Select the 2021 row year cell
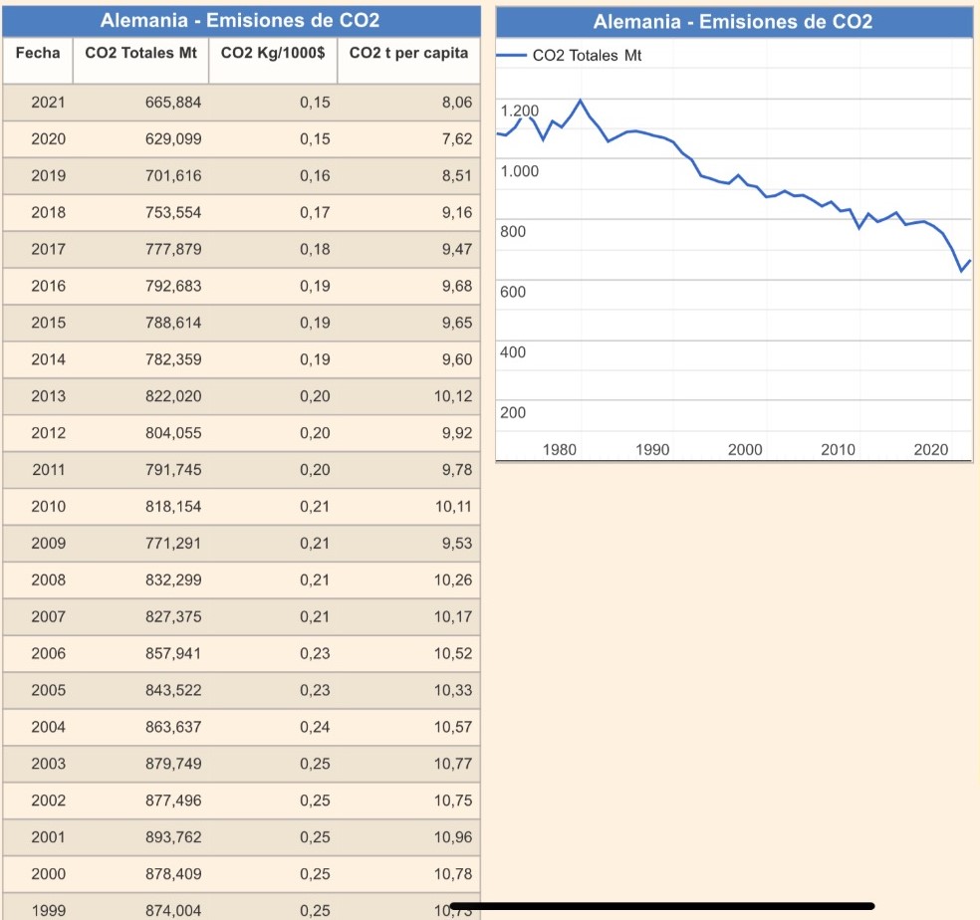The image size is (980, 920). (x=48, y=103)
